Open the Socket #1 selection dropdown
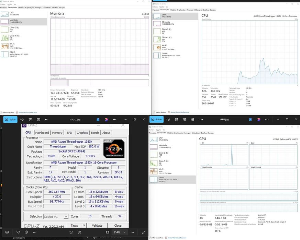This screenshot has width=300, height=240. [56, 217]
